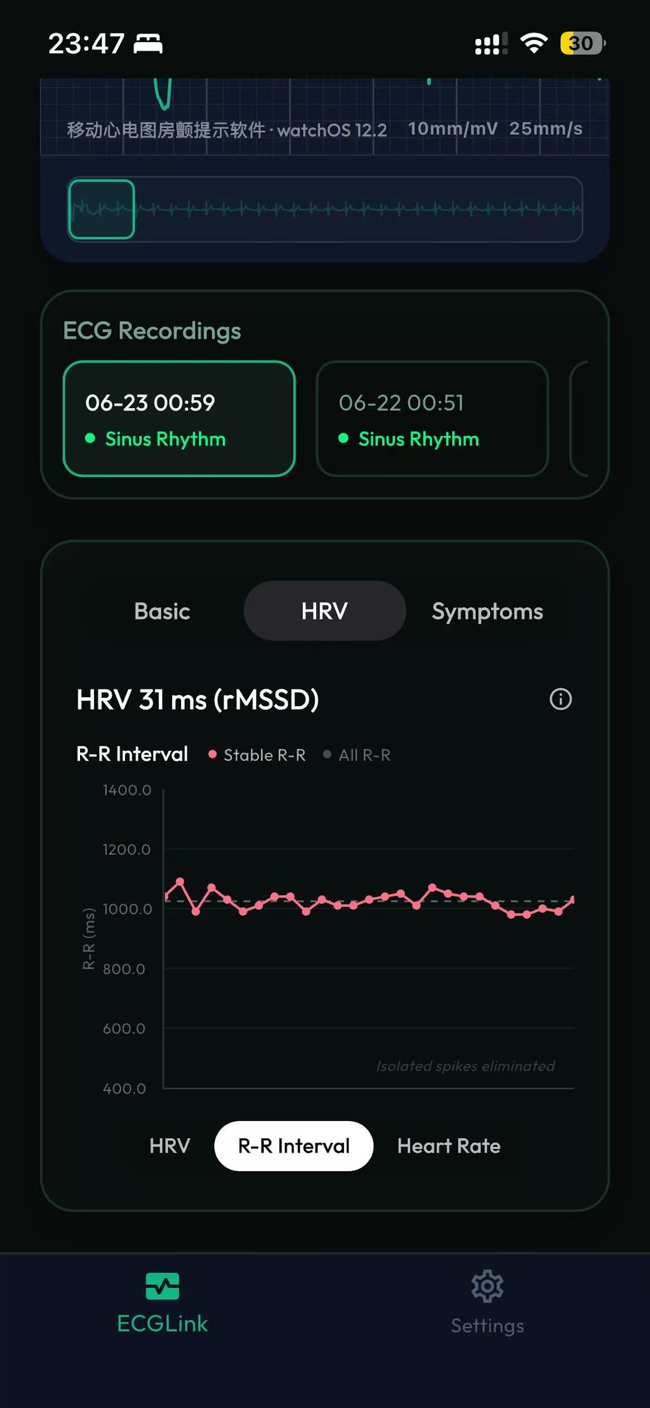Tap the 1200.0 y-axis value

127,849
